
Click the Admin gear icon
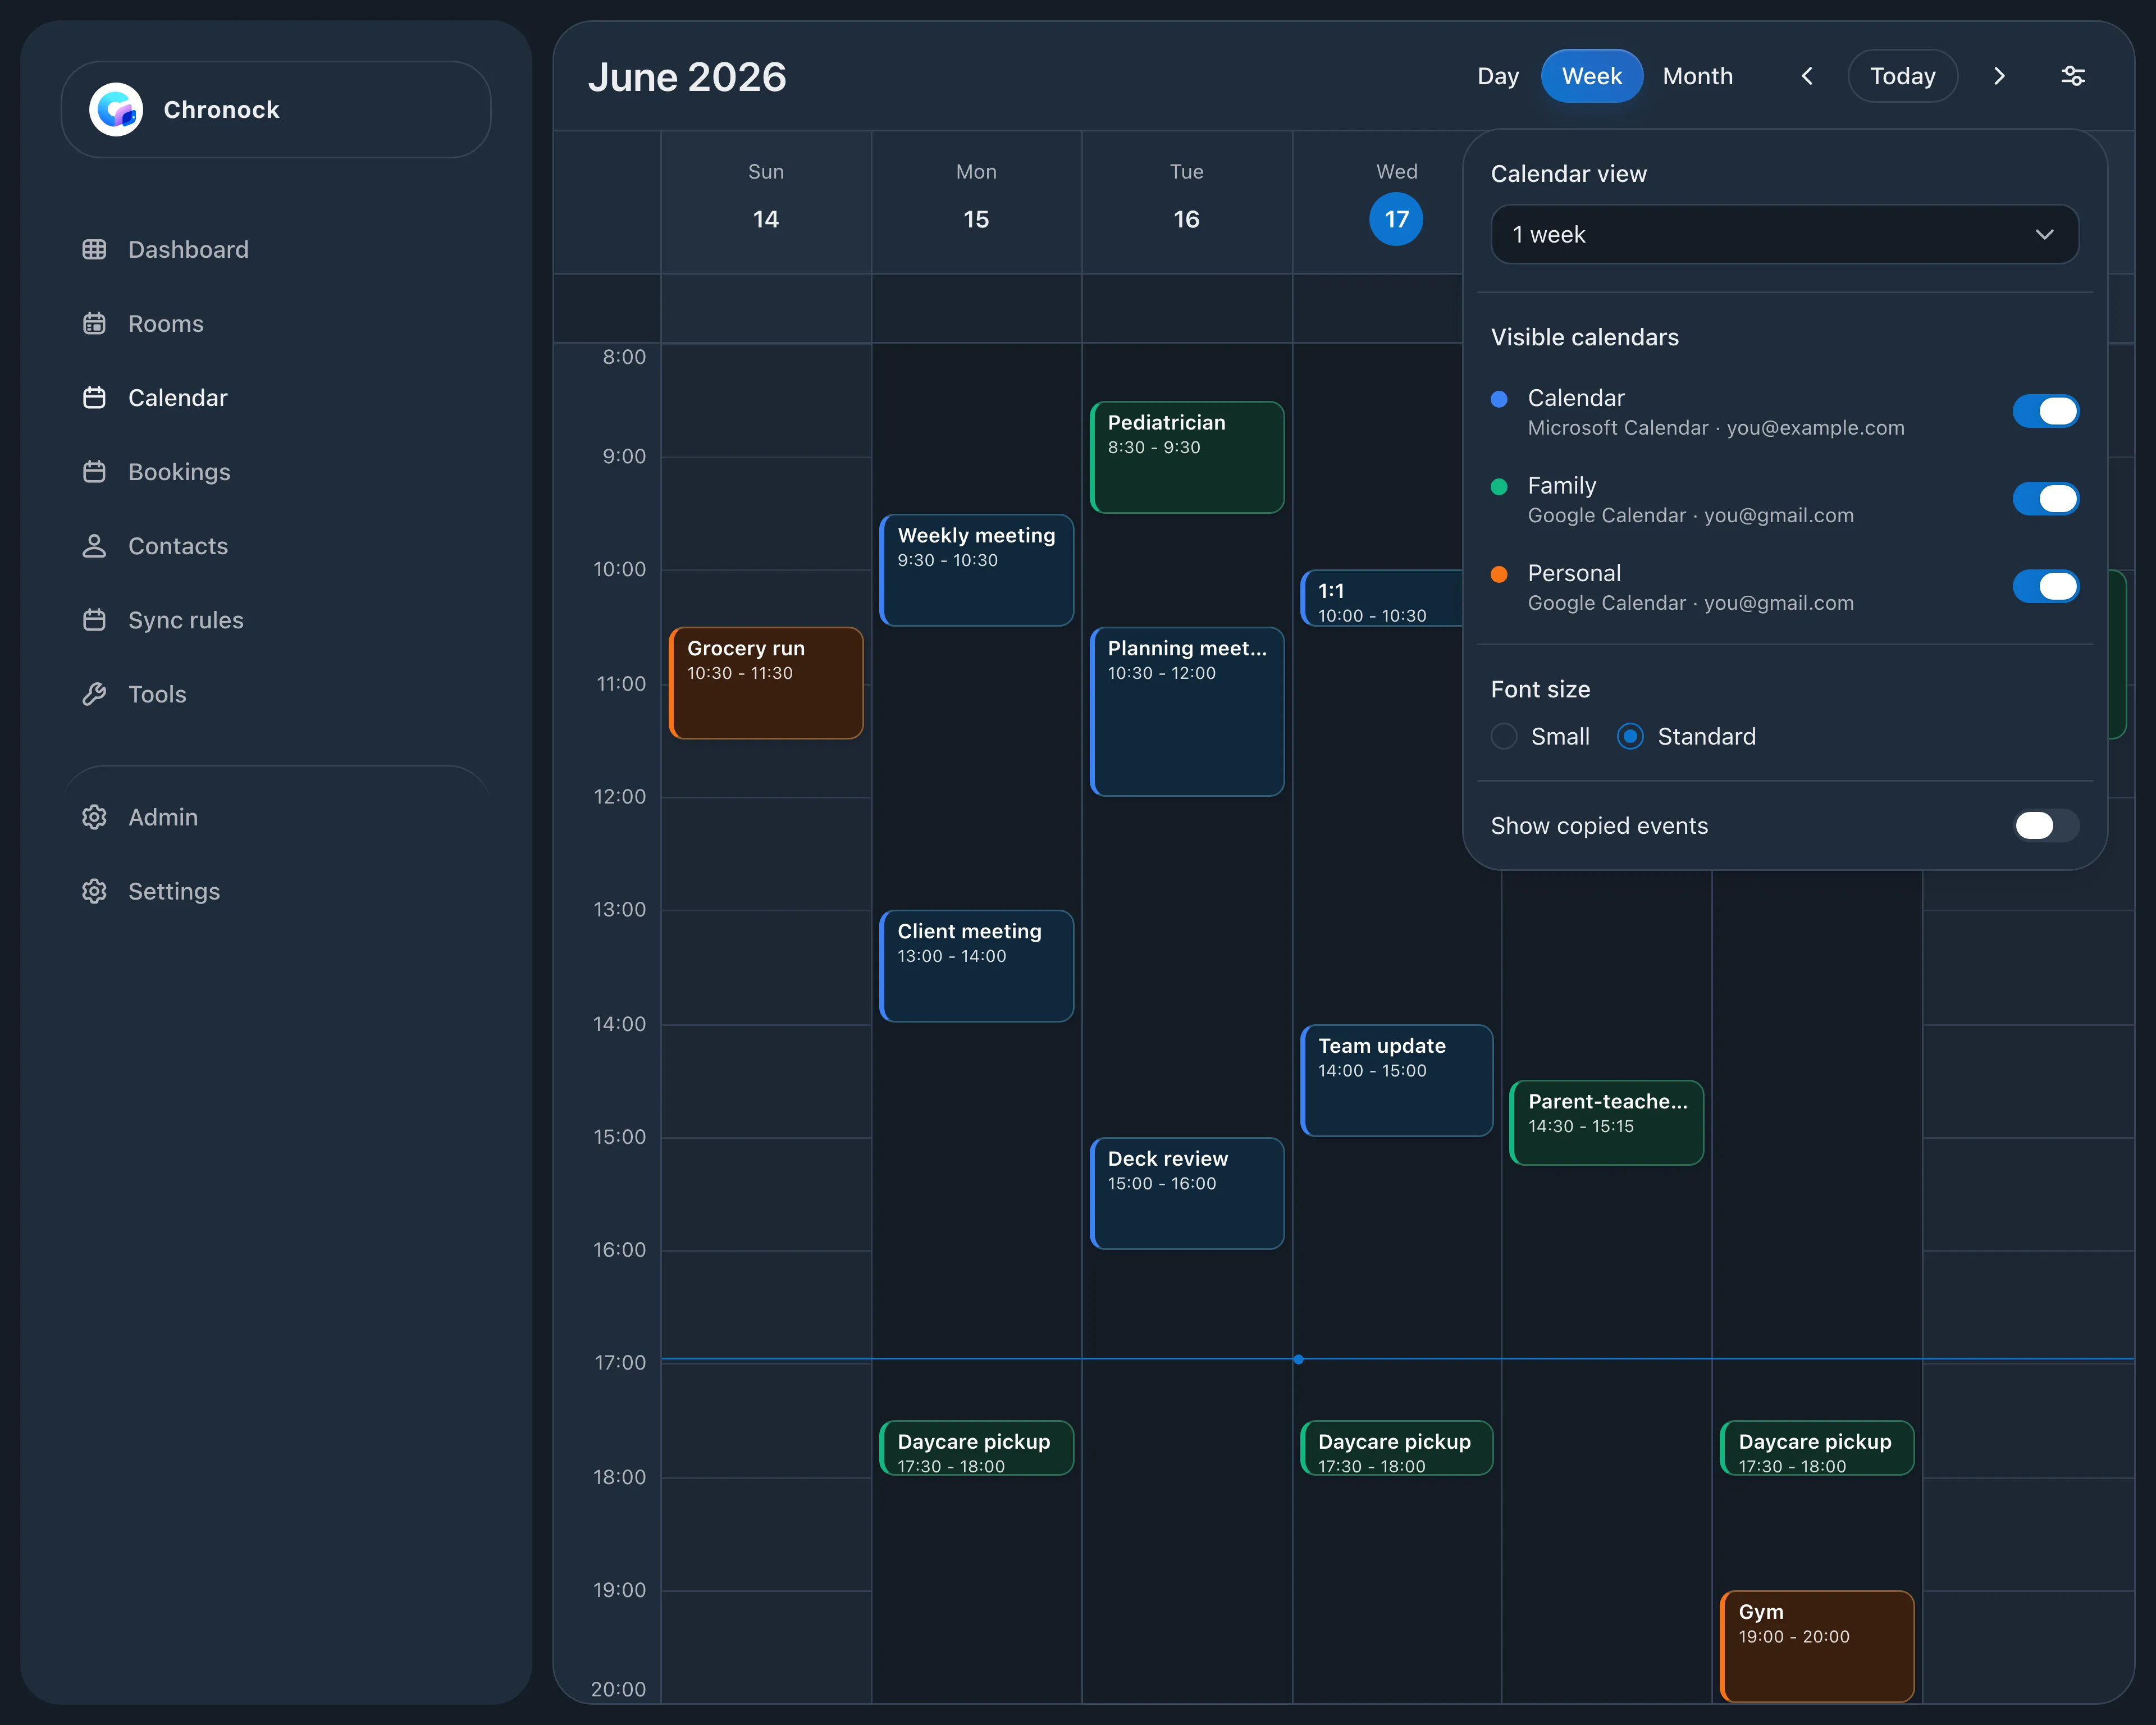coord(94,816)
